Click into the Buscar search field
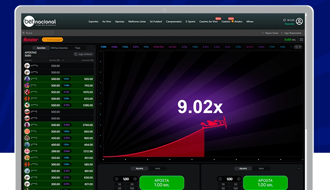330x190 pixels. (x=38, y=33)
